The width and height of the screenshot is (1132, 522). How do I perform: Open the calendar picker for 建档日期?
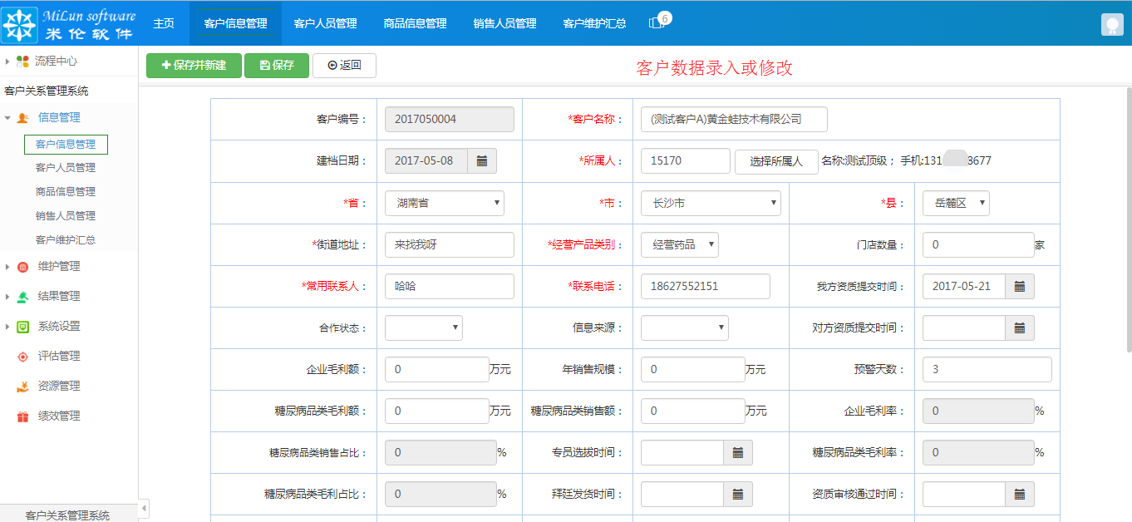click(x=483, y=160)
